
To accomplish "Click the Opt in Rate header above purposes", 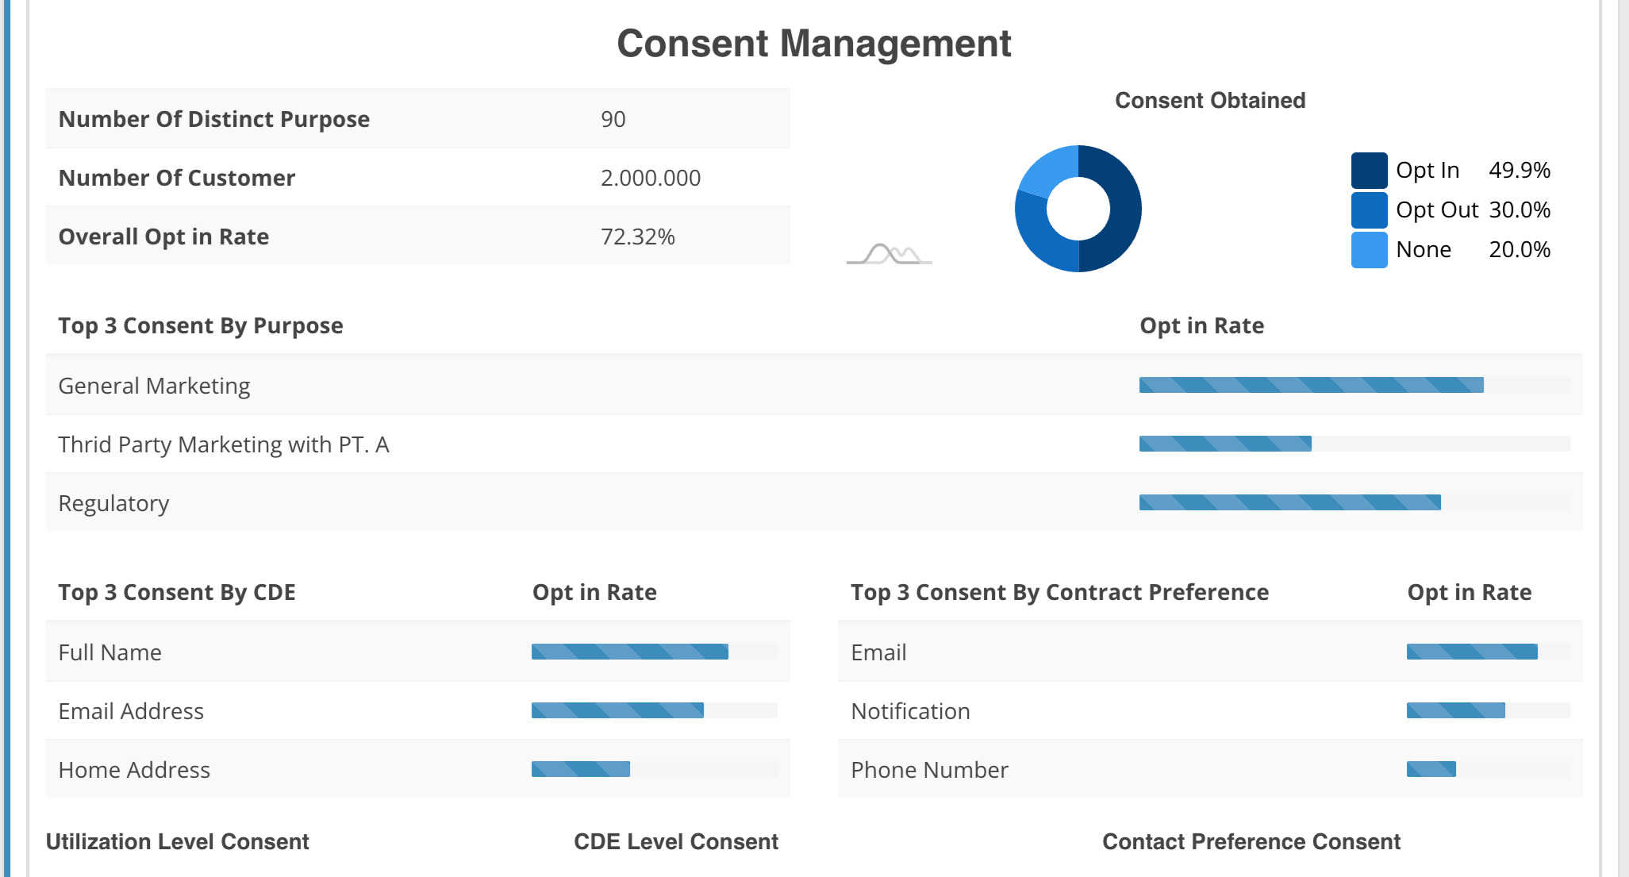I will (x=1202, y=325).
